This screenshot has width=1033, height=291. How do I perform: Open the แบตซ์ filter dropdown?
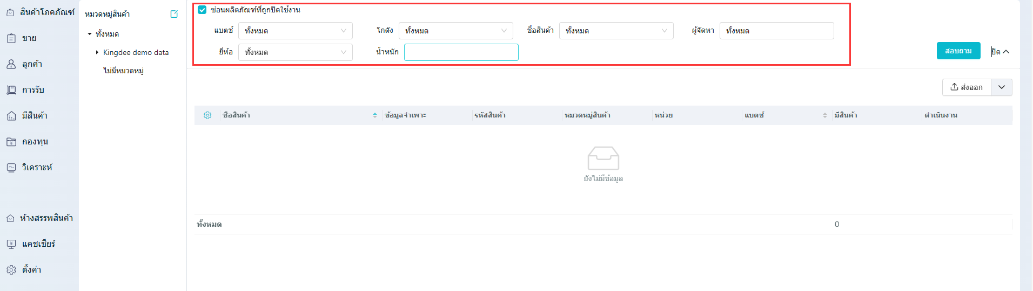pyautogui.click(x=295, y=31)
